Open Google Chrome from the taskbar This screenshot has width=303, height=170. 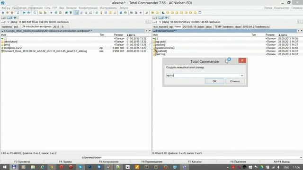pos(52,167)
